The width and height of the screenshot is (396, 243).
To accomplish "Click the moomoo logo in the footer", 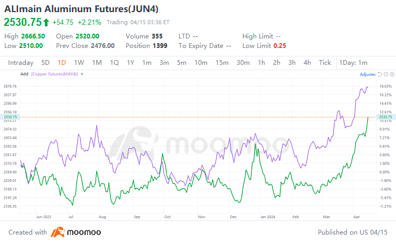I will tap(76, 232).
